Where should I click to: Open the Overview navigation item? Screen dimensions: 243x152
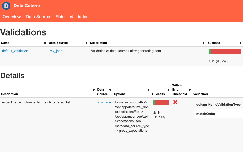(x=12, y=17)
